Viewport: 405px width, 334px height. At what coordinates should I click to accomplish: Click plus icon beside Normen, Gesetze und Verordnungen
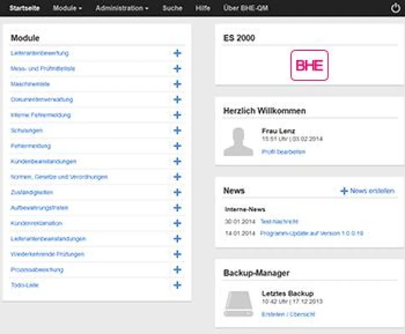click(177, 177)
